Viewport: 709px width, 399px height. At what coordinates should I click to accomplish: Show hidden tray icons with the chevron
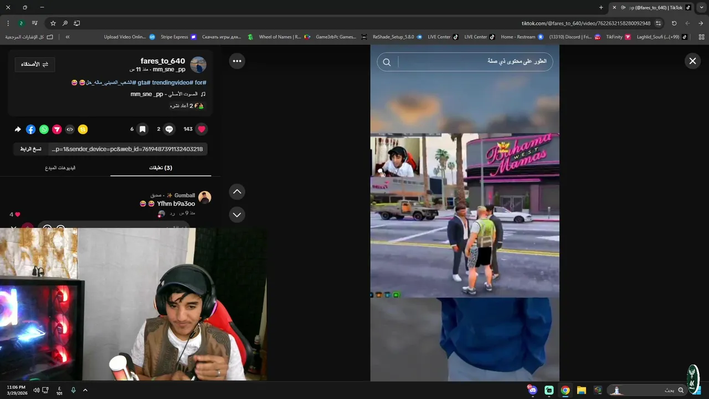click(85, 390)
